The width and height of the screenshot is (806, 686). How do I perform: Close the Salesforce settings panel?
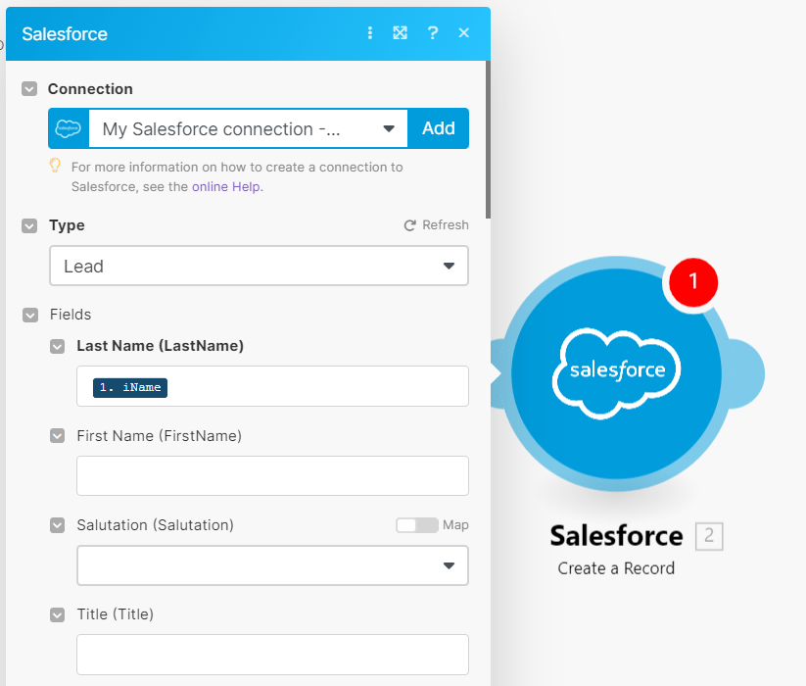(x=463, y=33)
